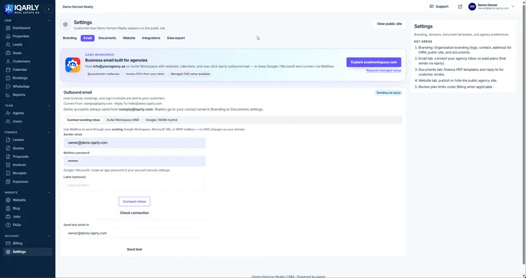The width and height of the screenshot is (526, 278).
Task: Collapse the sidebar with arrow button
Action: pos(49,9)
